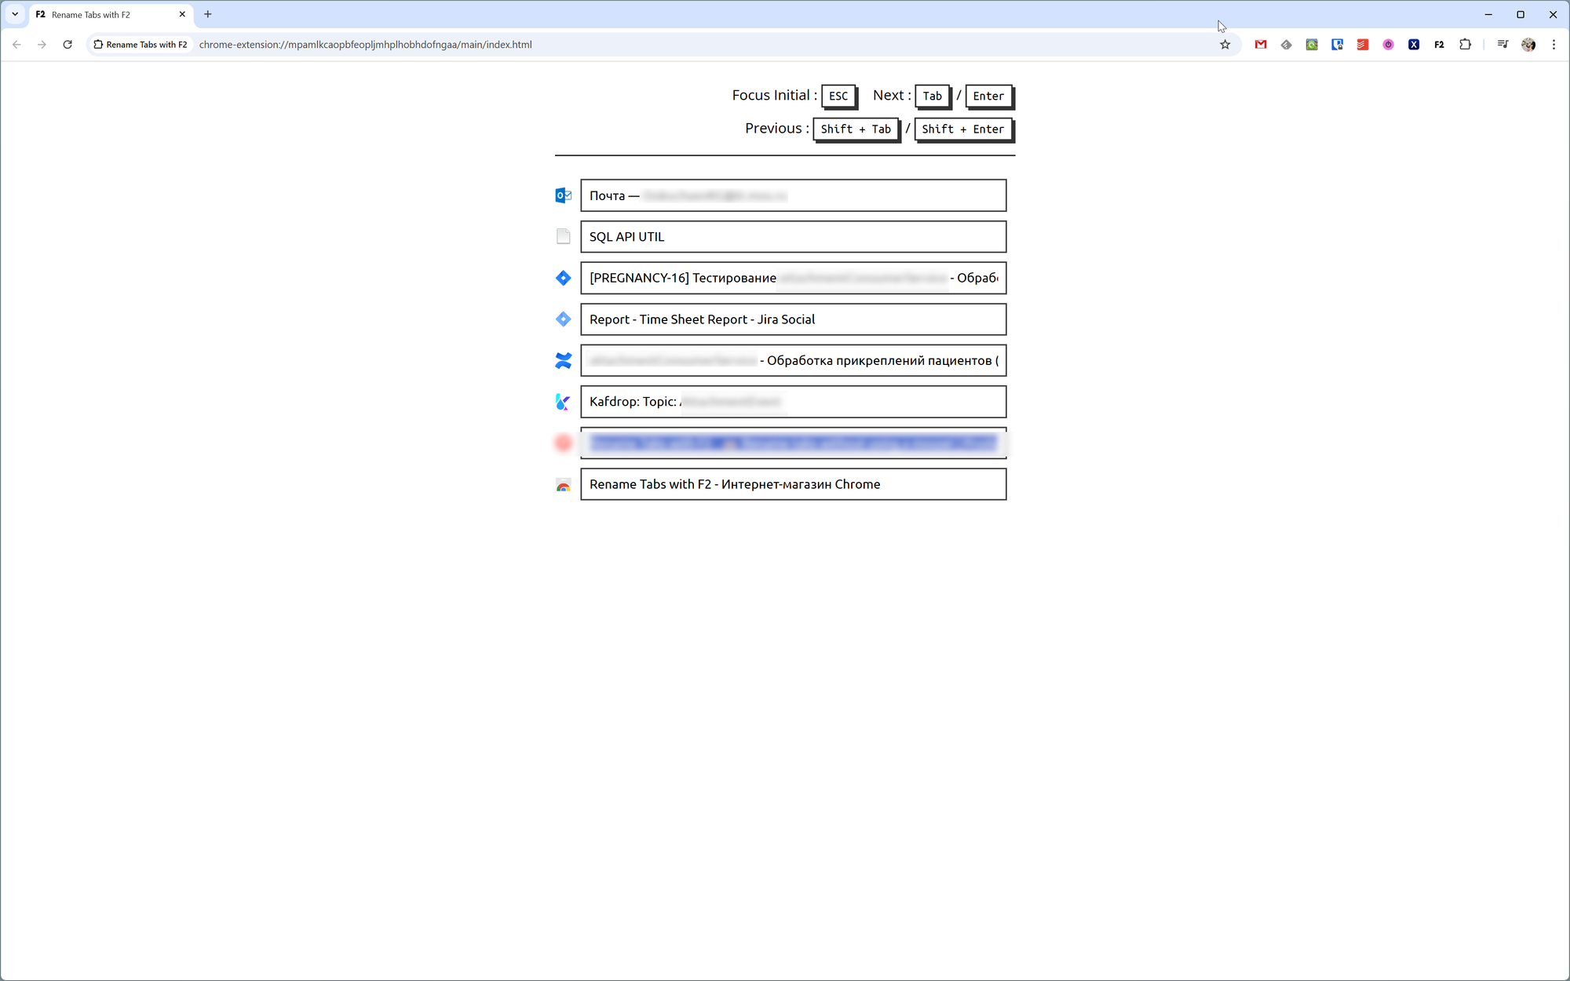The height and width of the screenshot is (981, 1570).
Task: Click the Kafdrop Topic title field
Action: coord(793,402)
